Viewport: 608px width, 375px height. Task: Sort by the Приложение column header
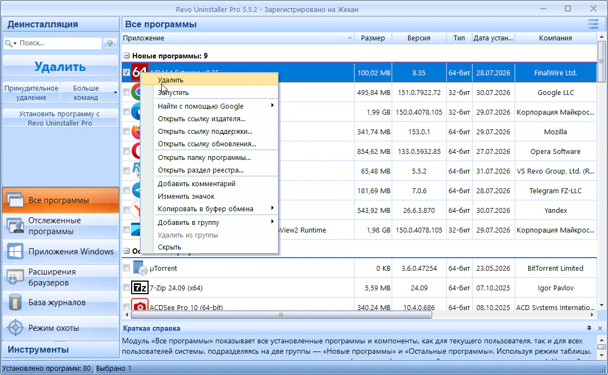[x=238, y=38]
